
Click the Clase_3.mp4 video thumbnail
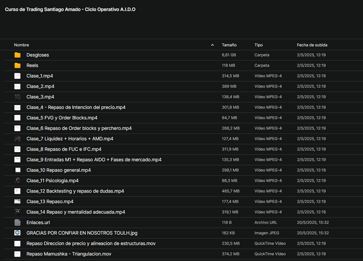pos(18,97)
